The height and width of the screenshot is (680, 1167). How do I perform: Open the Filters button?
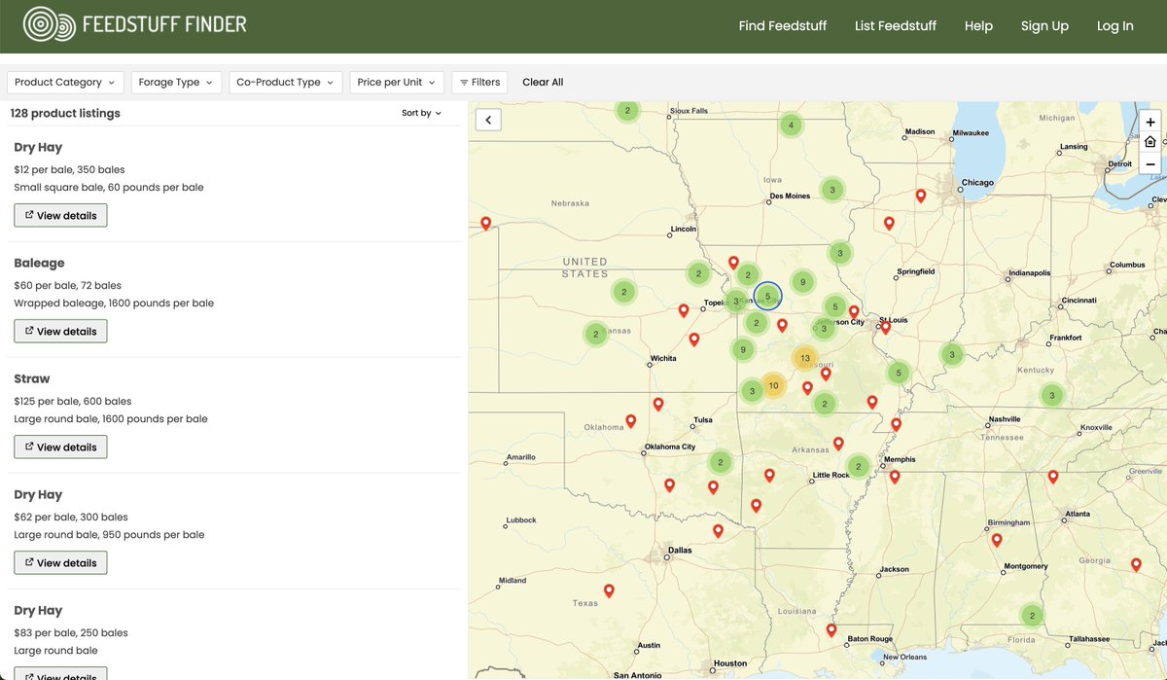479,83
